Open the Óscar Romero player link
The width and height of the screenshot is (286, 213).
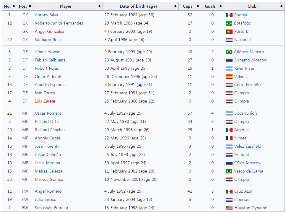(x=48, y=113)
